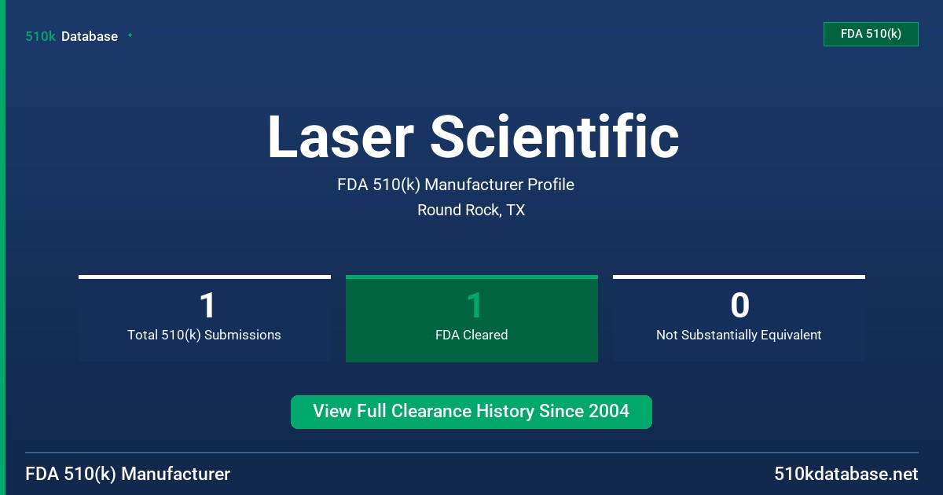Click the green dot beside Database
This screenshot has height=495, width=943.
pyautogui.click(x=130, y=35)
